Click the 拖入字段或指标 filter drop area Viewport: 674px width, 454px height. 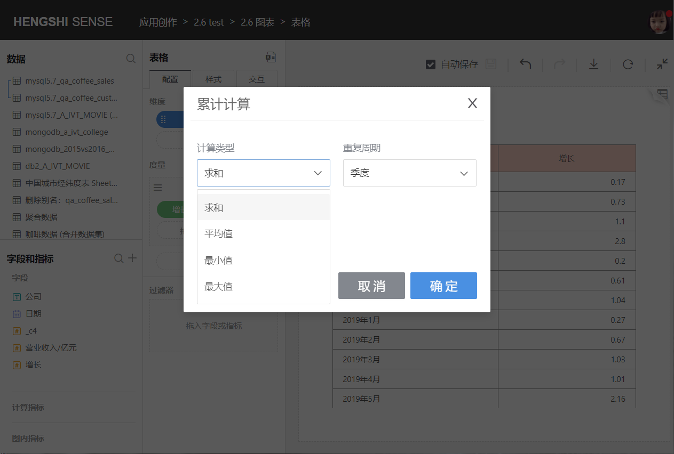click(x=213, y=326)
